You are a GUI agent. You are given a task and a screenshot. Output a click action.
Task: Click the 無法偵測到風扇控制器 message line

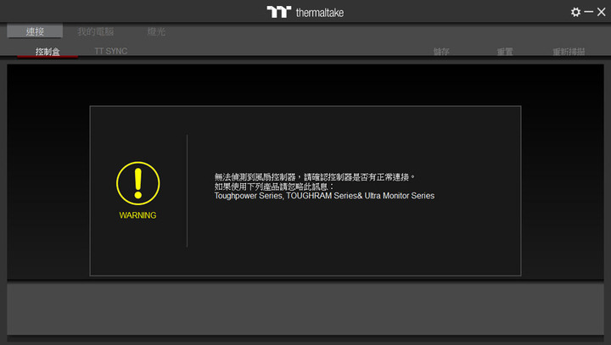point(315,177)
